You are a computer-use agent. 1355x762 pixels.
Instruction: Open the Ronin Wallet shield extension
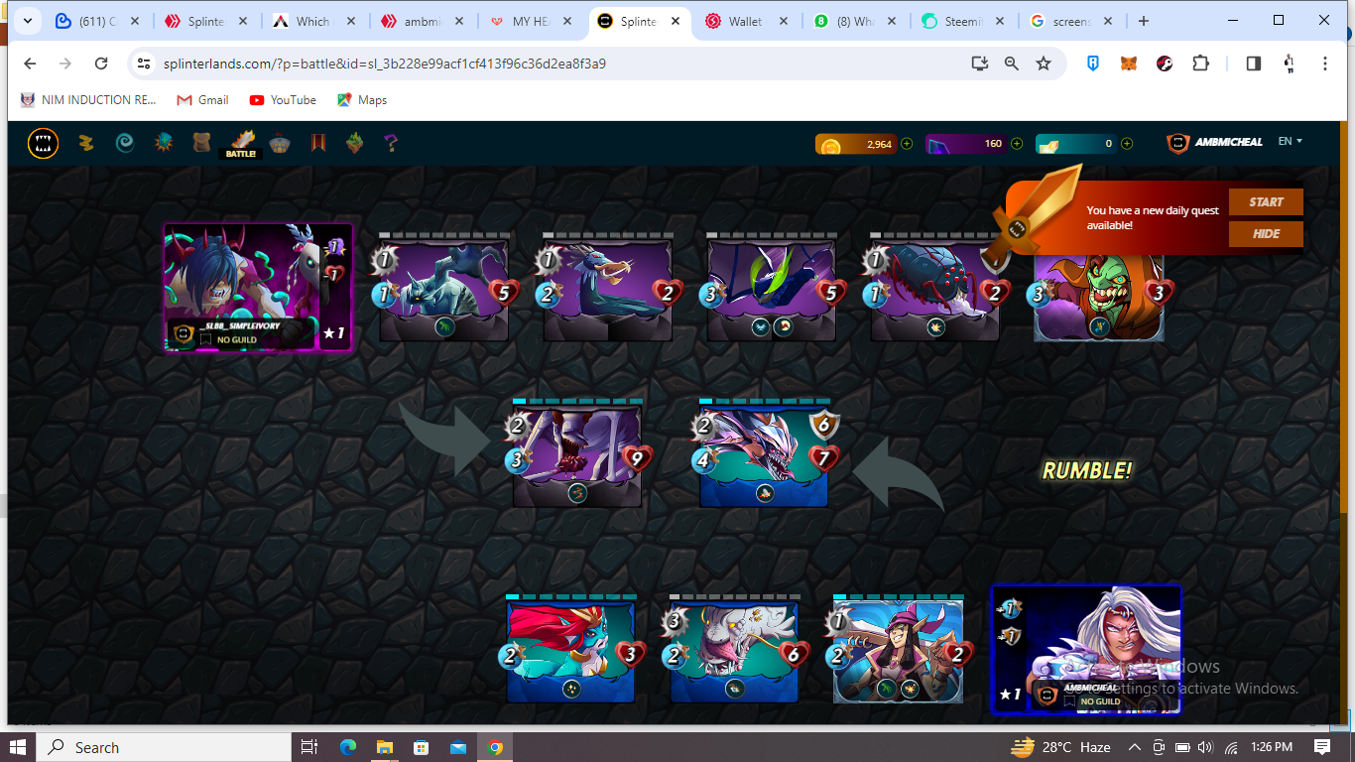(x=1093, y=63)
